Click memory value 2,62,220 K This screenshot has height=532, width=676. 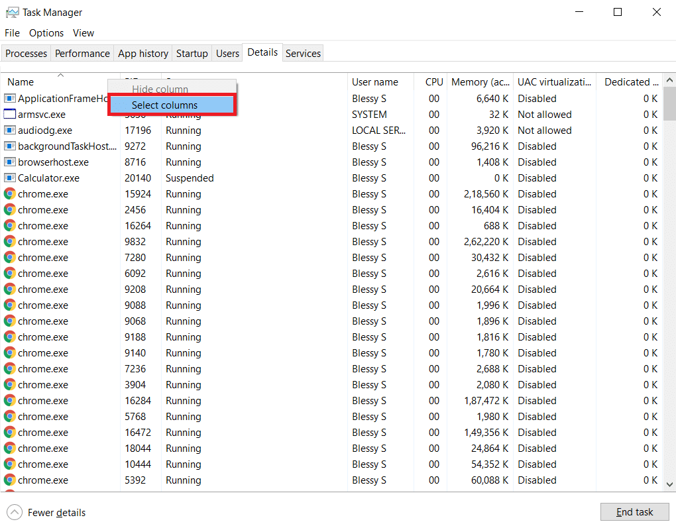click(486, 242)
